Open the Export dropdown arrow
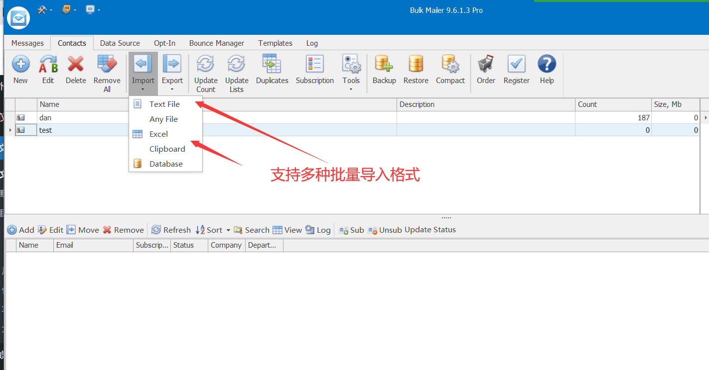This screenshot has height=370, width=709. 172,90
